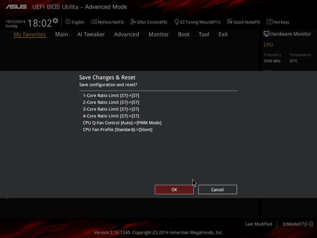Screen dimensions: 317x238
Task: Go to the Advanced tab
Action: pyautogui.click(x=127, y=34)
